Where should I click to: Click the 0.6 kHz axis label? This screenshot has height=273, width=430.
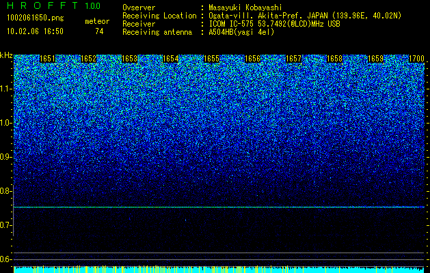[x=5, y=259]
